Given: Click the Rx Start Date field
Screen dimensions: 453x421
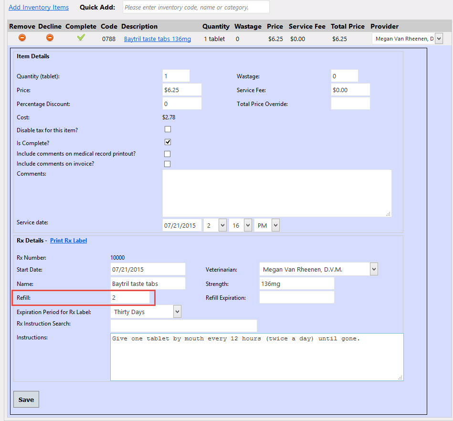Looking at the screenshot, I should (x=147, y=269).
